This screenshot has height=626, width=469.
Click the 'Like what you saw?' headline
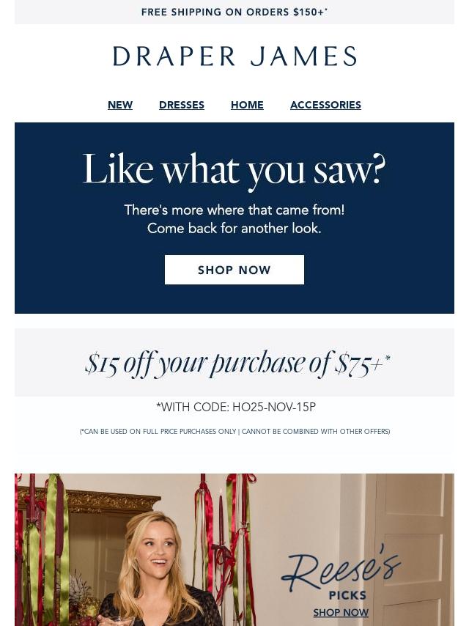click(234, 169)
